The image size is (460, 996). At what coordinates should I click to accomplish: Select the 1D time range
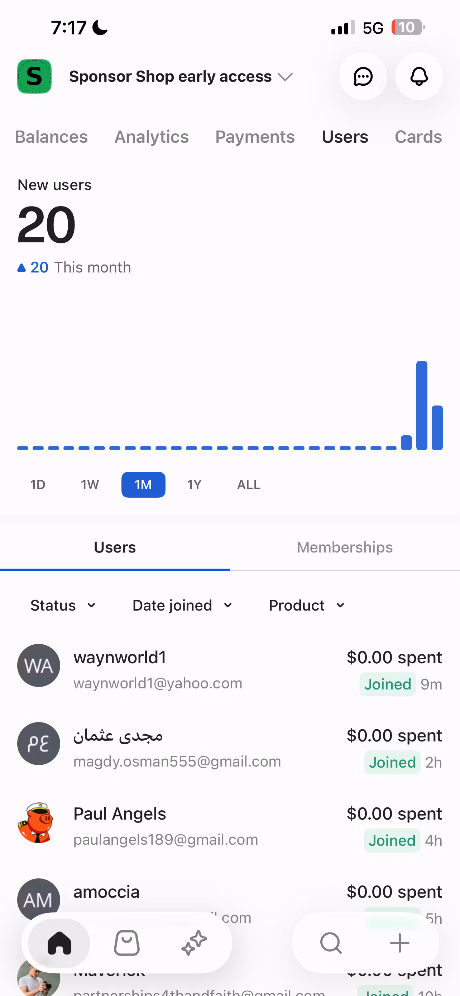coord(38,484)
